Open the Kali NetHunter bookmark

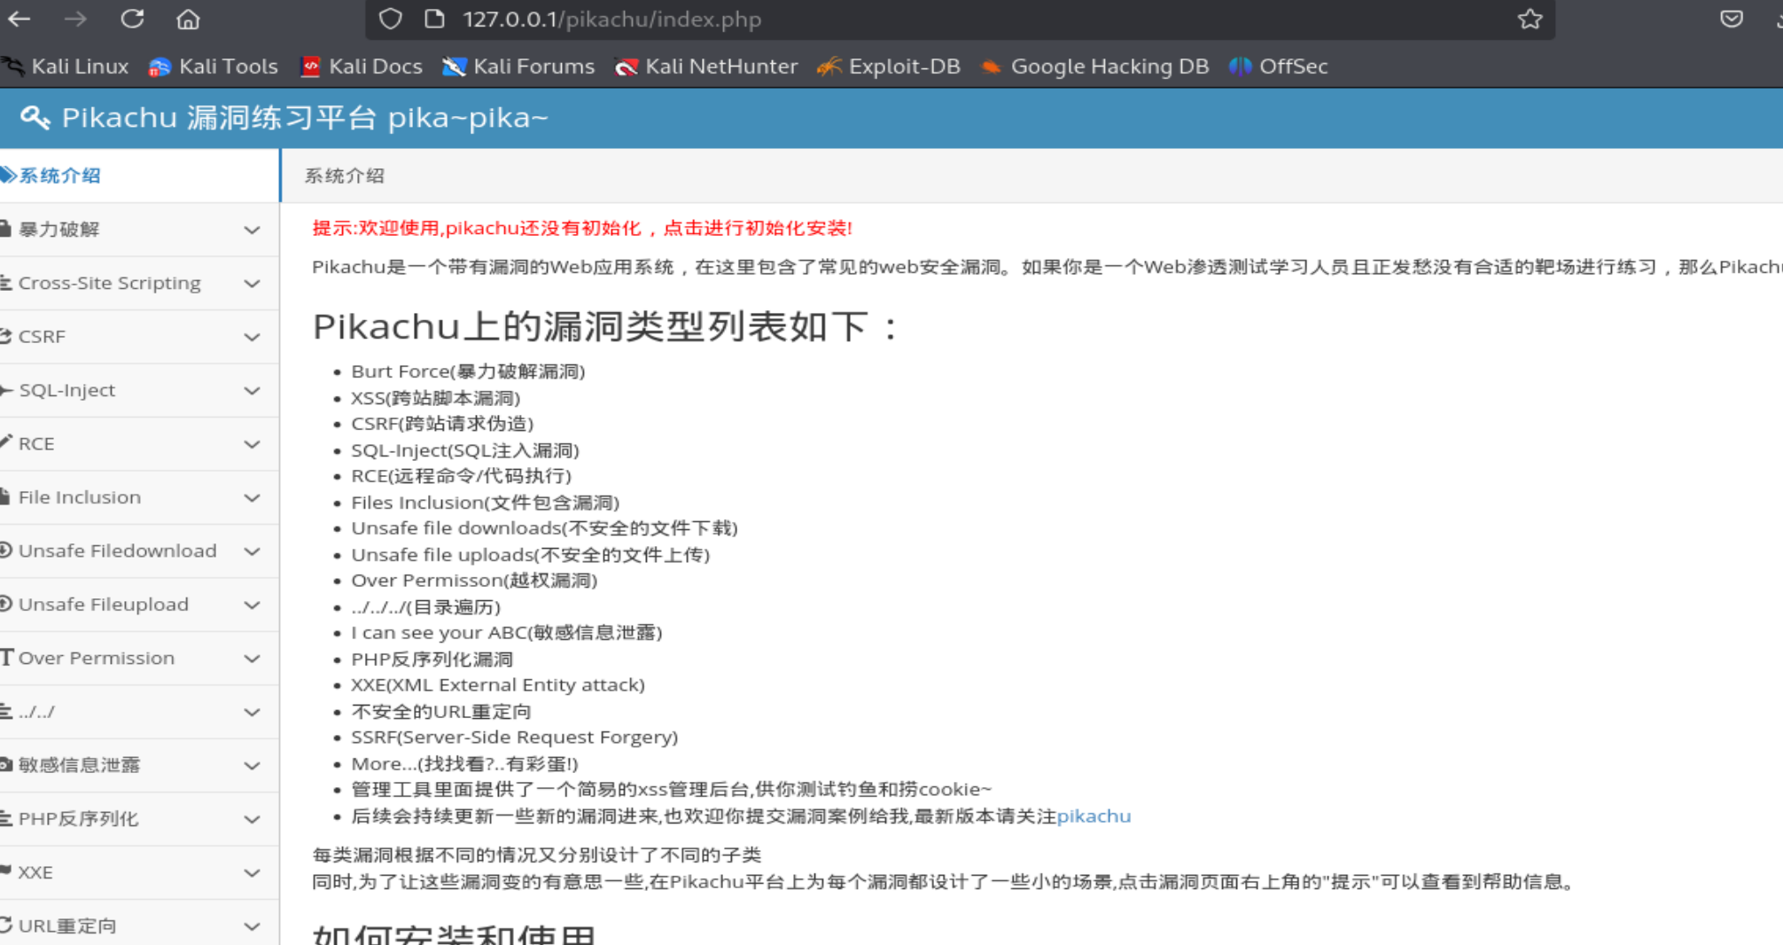pos(706,66)
